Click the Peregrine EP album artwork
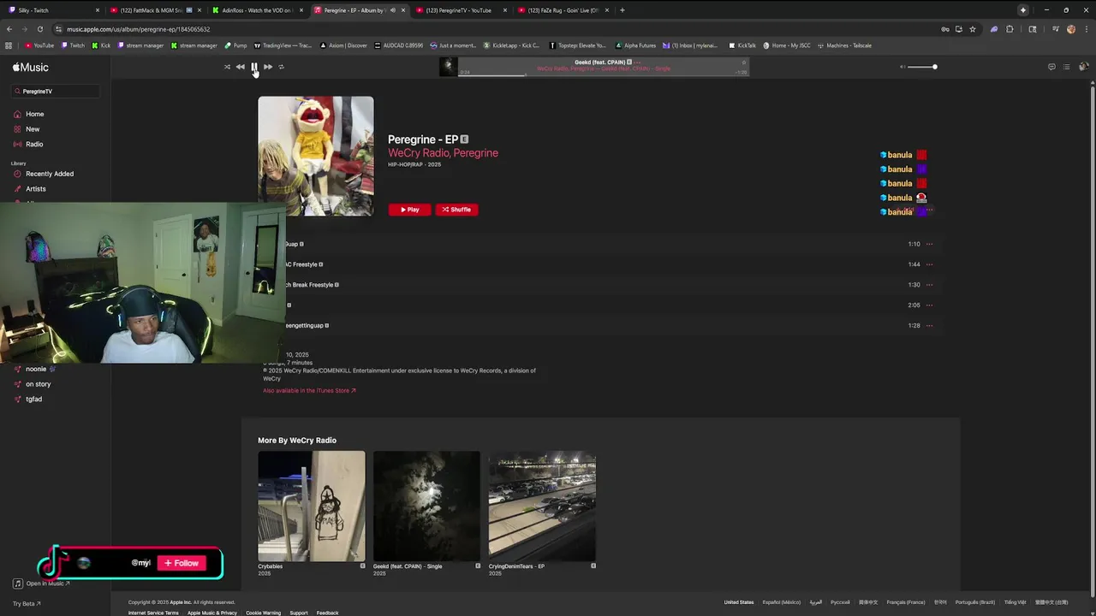Viewport: 1096px width, 616px height. pos(316,156)
